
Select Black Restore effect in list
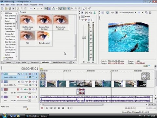pyautogui.click(x=10, y=18)
